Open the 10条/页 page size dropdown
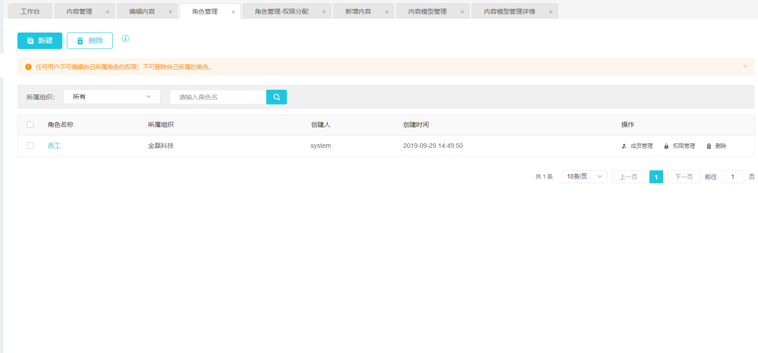The width and height of the screenshot is (758, 353). point(585,177)
